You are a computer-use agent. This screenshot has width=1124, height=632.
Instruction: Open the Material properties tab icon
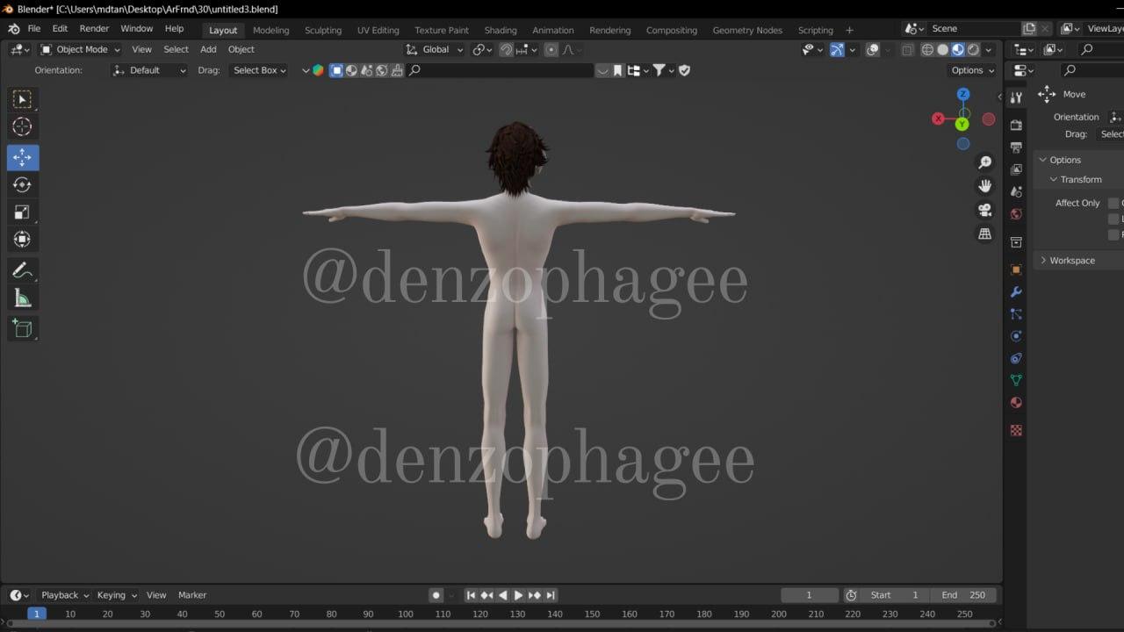tap(1016, 402)
